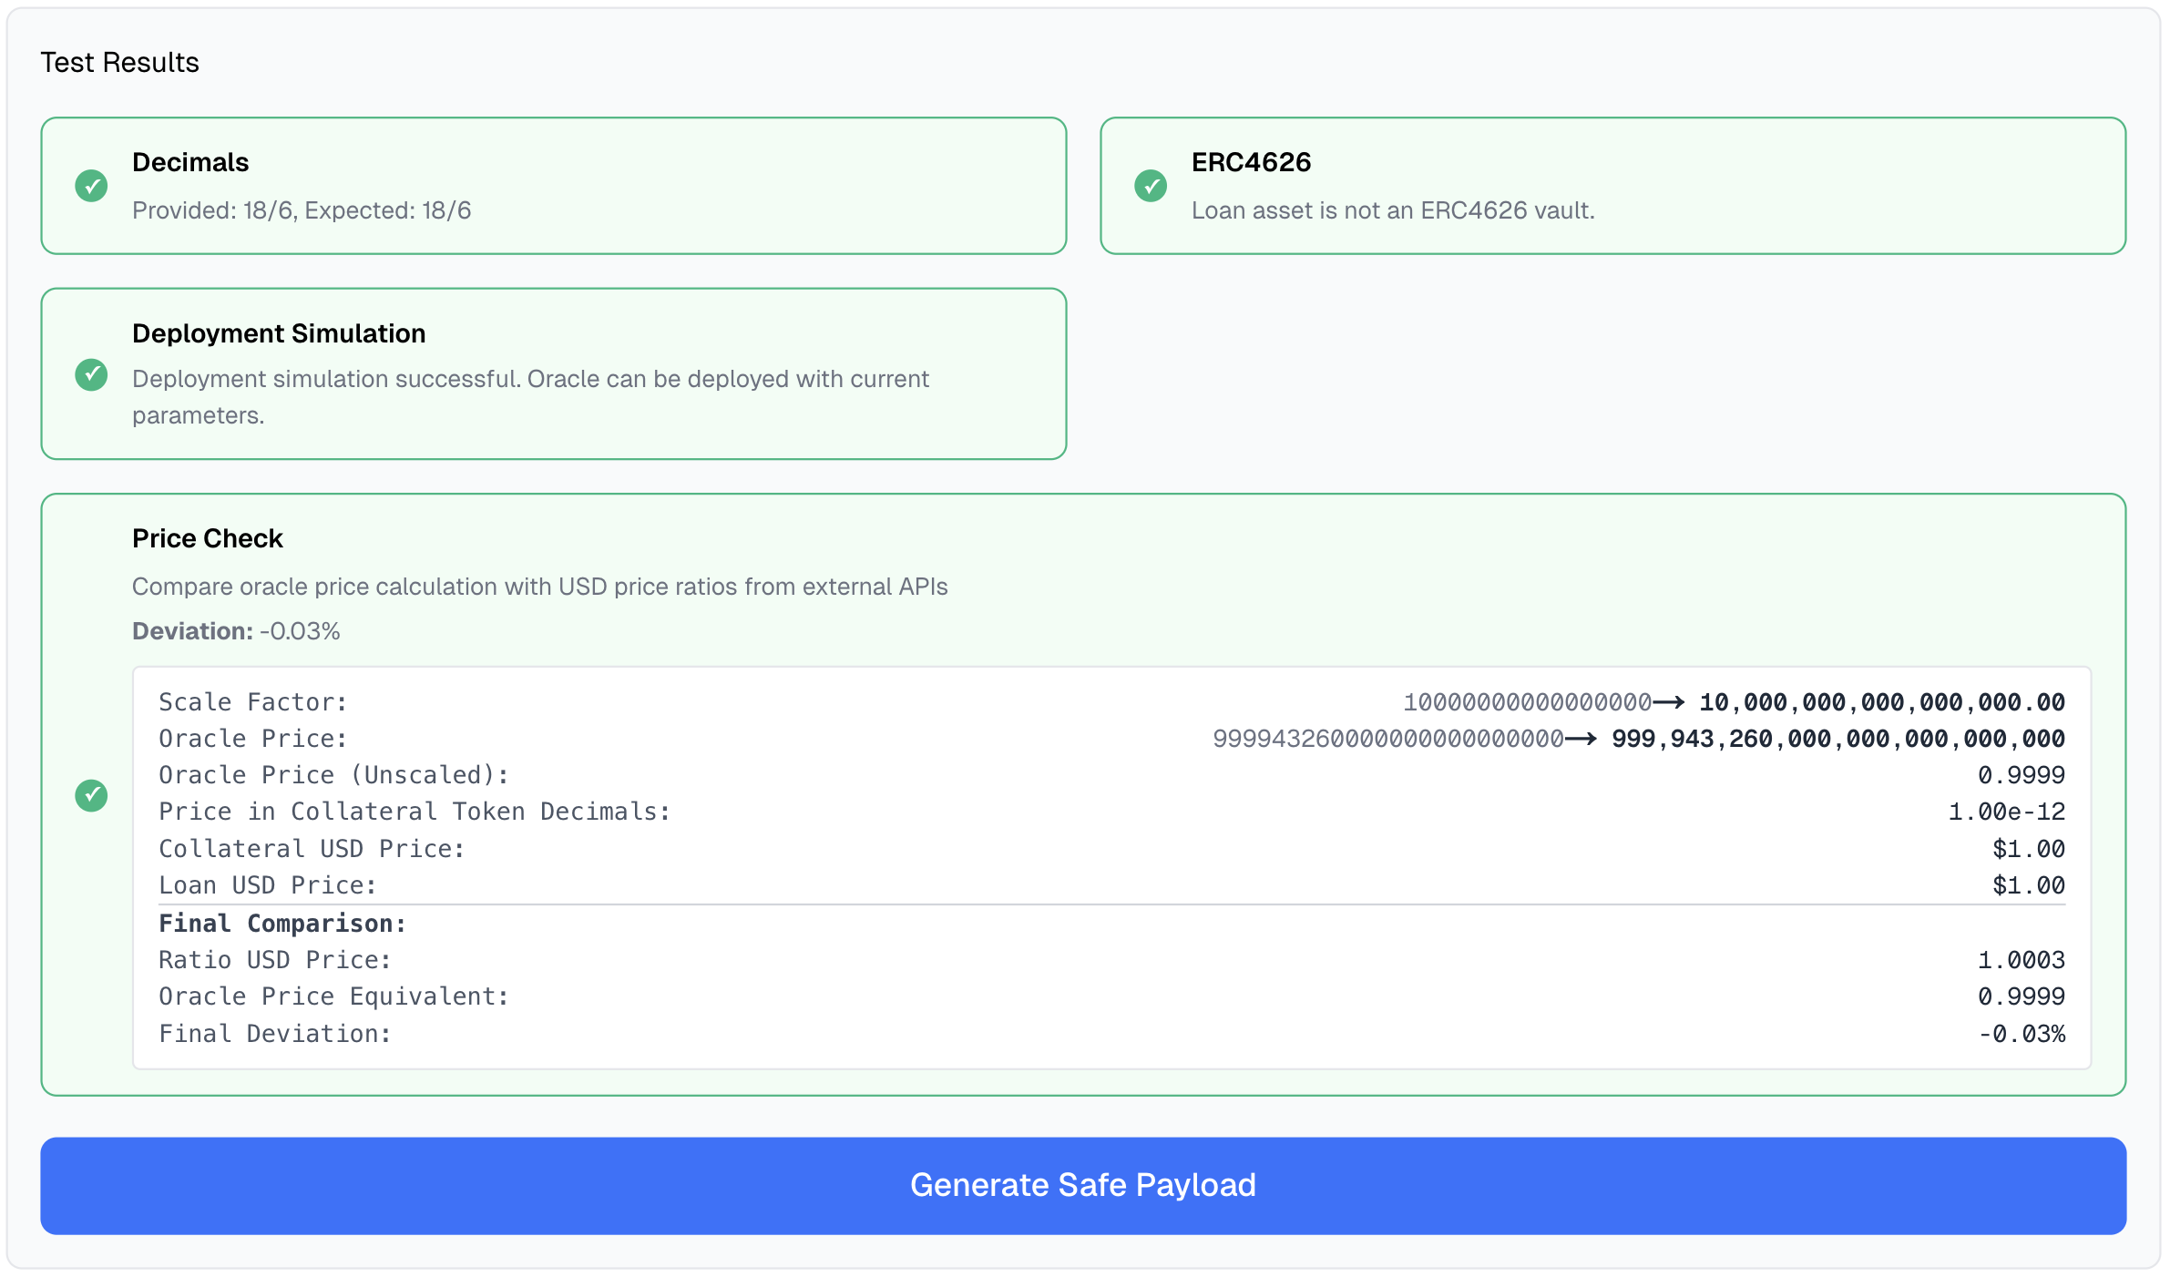Viewport: 2170px width, 1277px height.
Task: Click the Generate Safe Payload button
Action: click(x=1083, y=1185)
